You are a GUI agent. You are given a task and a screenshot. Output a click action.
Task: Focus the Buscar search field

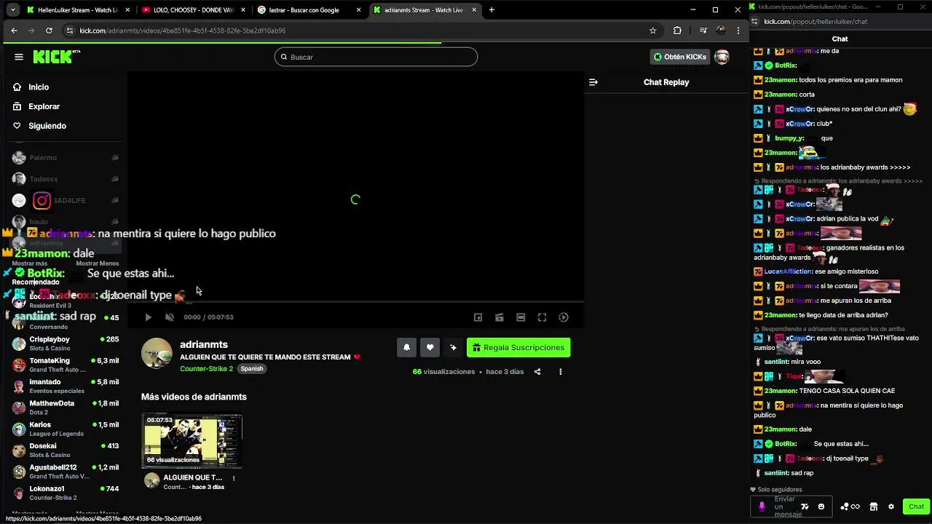[x=376, y=57]
